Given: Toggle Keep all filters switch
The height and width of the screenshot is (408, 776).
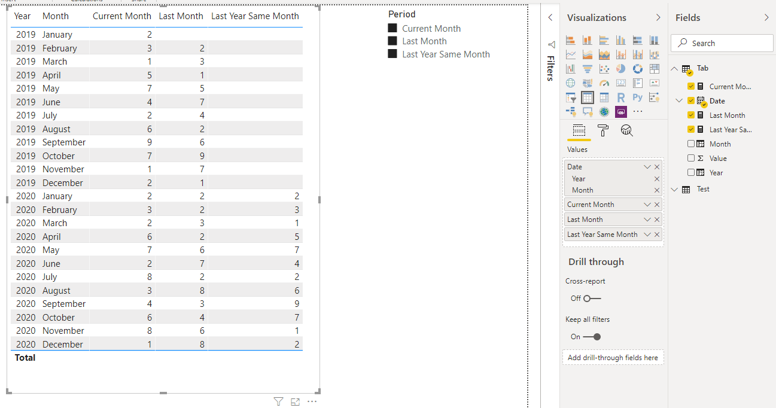Looking at the screenshot, I should point(592,336).
